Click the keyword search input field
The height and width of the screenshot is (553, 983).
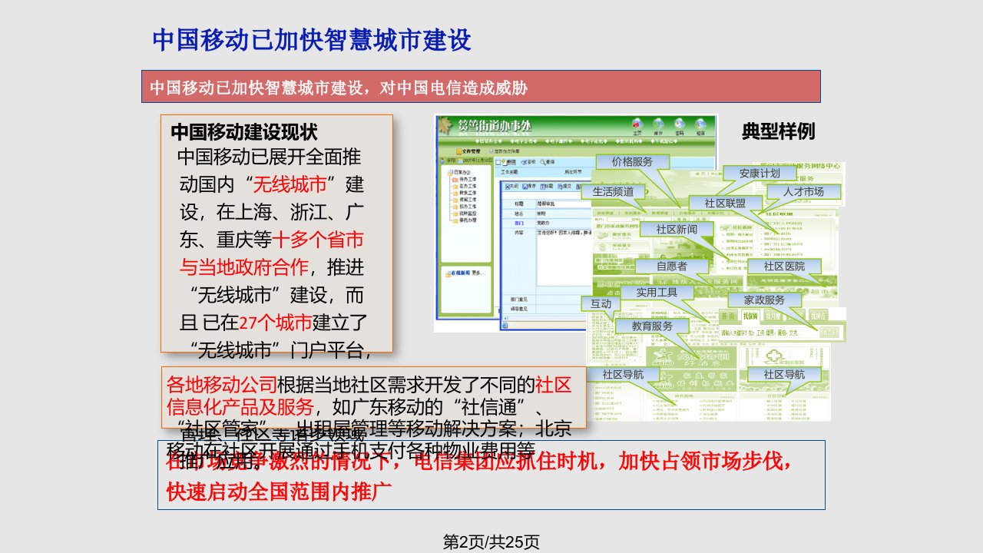[x=768, y=333]
